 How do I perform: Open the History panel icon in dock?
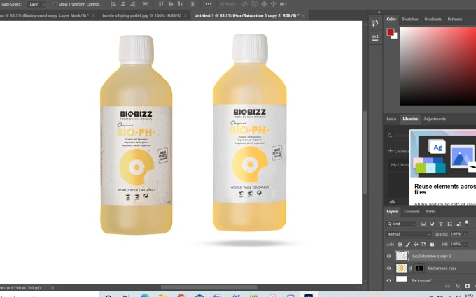pos(375,23)
